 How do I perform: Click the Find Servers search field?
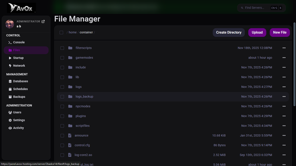[x=261, y=8]
